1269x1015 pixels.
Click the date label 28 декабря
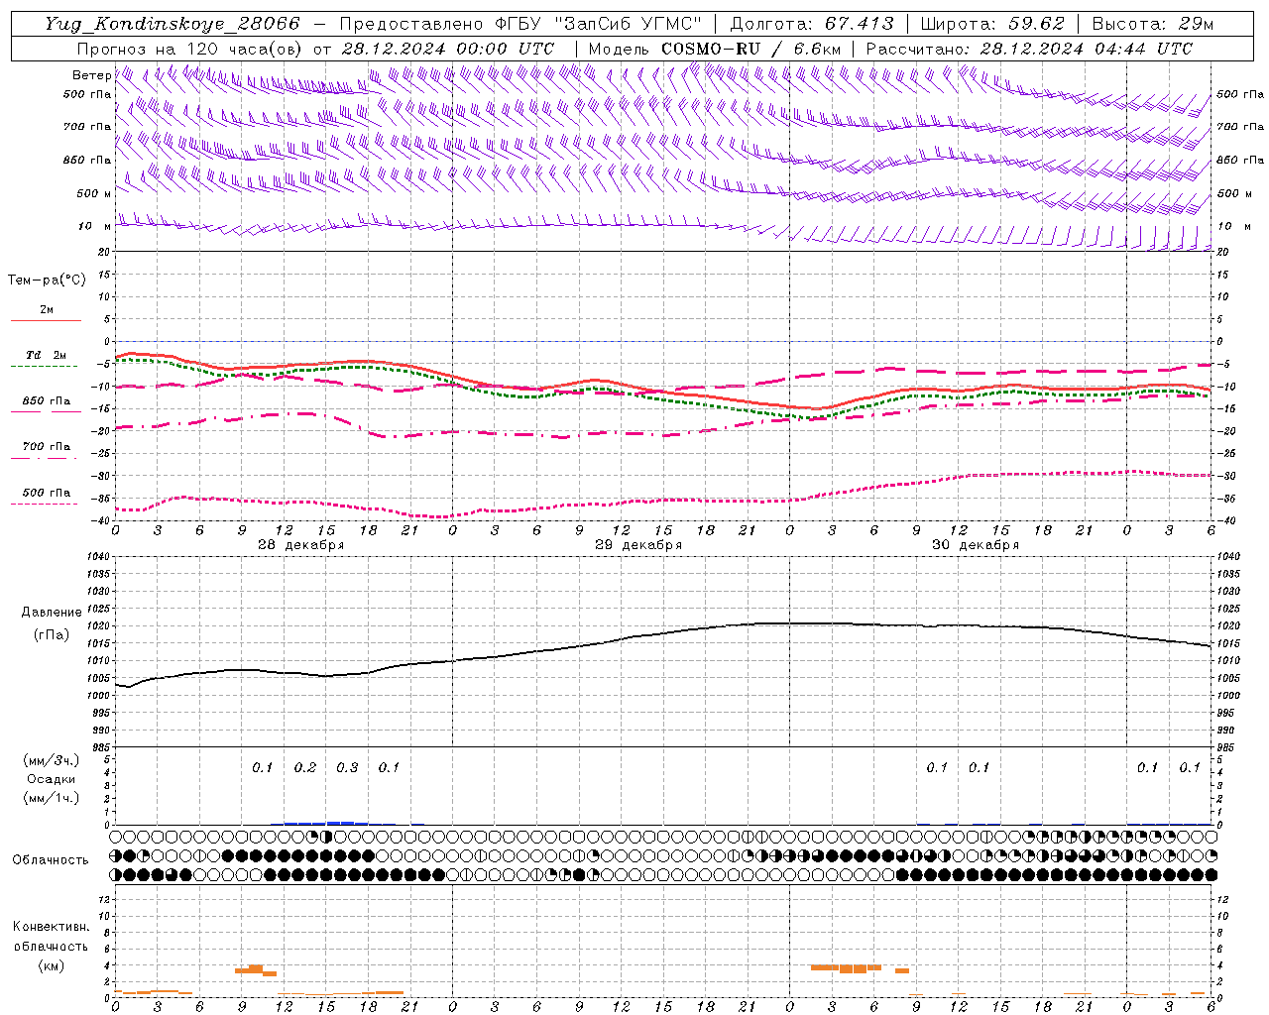click(301, 545)
